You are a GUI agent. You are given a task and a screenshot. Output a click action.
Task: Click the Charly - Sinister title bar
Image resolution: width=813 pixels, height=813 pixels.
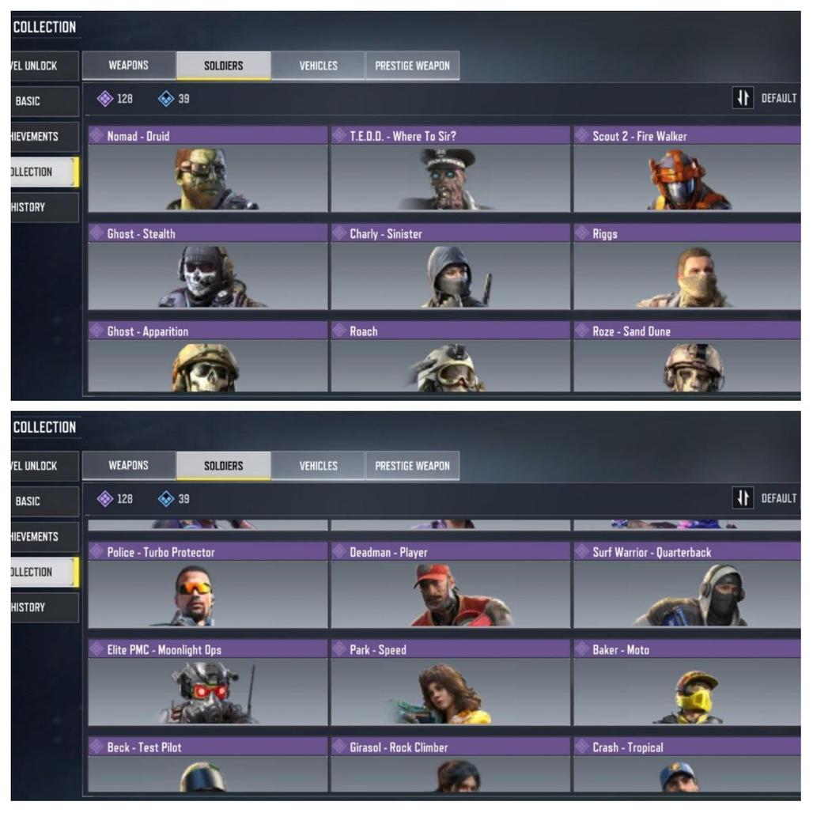(450, 233)
